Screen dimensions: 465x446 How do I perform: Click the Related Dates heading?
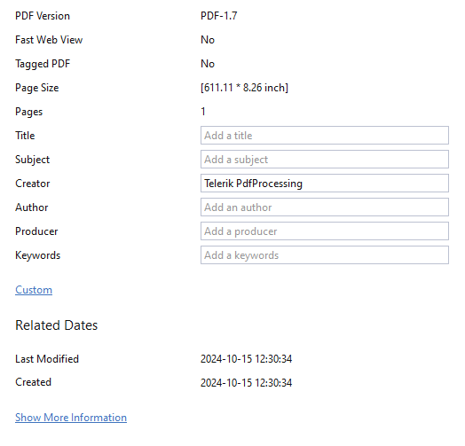click(56, 325)
